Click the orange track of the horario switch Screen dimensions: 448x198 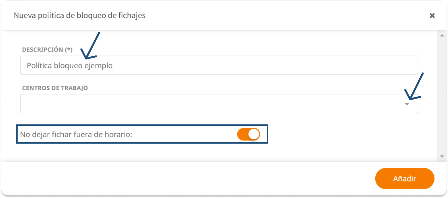point(242,134)
